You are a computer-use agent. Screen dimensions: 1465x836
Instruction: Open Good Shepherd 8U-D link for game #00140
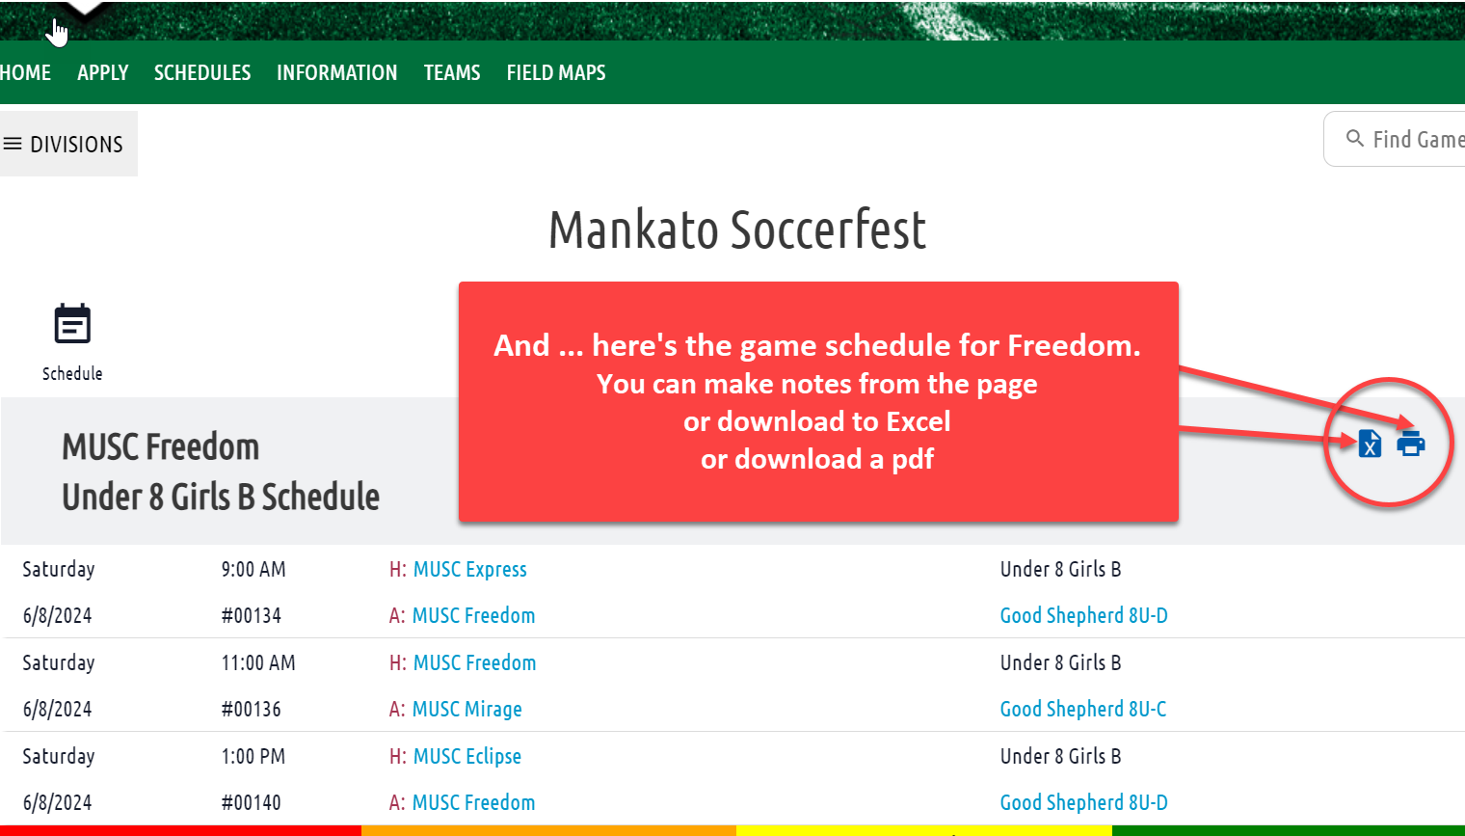point(1084,802)
